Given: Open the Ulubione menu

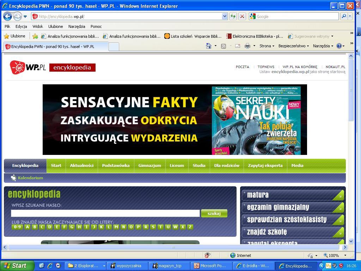Looking at the screenshot, I should coord(55,26).
